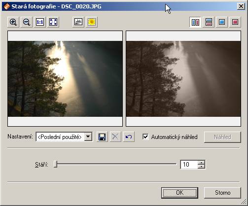
Task: Show only the red result preview
Action: tap(235, 22)
